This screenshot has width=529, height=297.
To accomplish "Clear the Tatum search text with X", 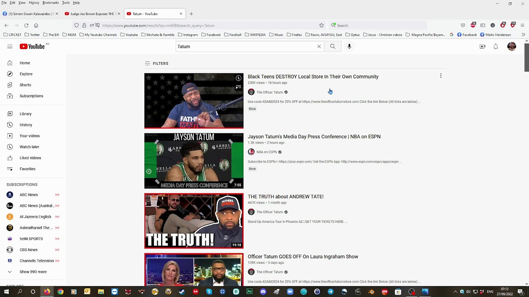I will [x=319, y=47].
